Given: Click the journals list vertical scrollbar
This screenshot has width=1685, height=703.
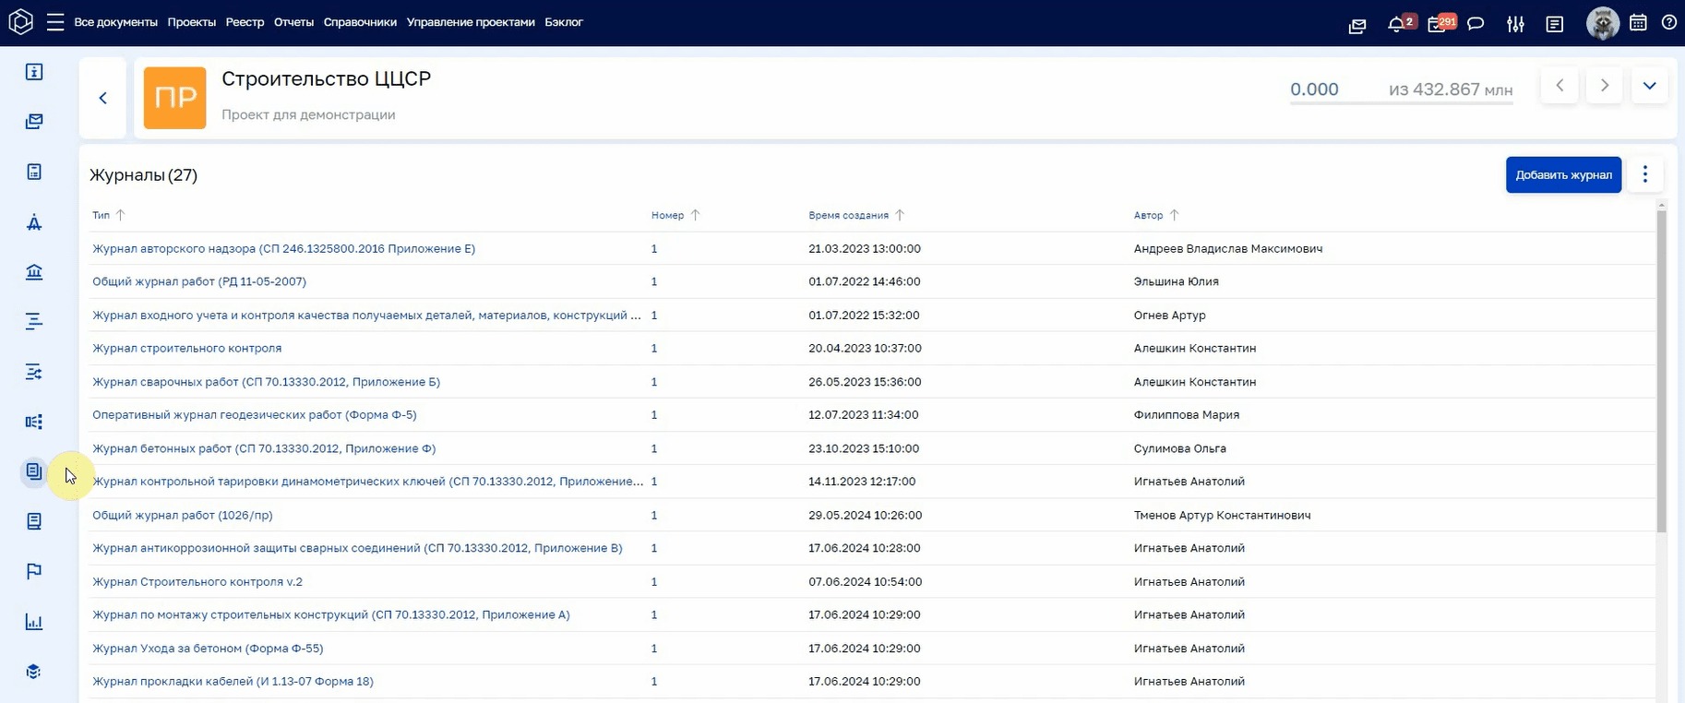Looking at the screenshot, I should point(1661,369).
